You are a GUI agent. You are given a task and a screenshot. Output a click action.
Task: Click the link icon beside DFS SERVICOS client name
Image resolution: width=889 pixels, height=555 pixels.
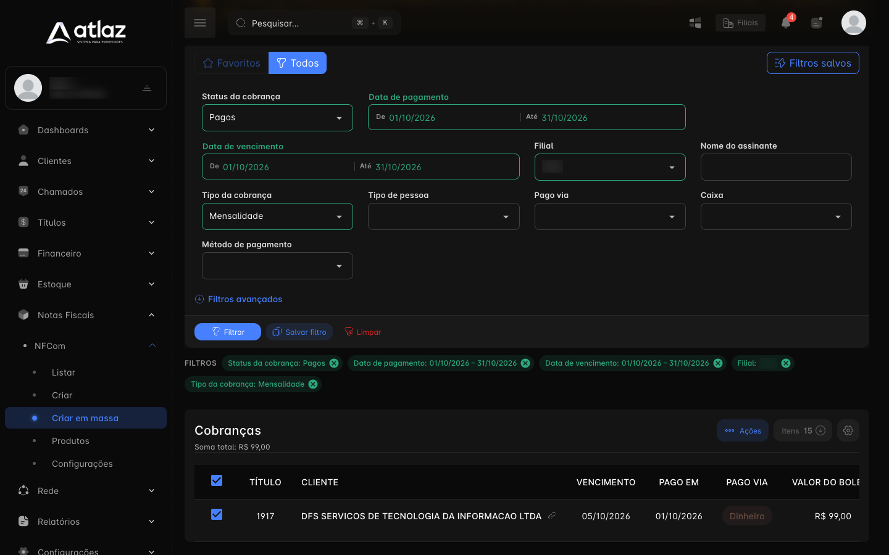click(552, 516)
